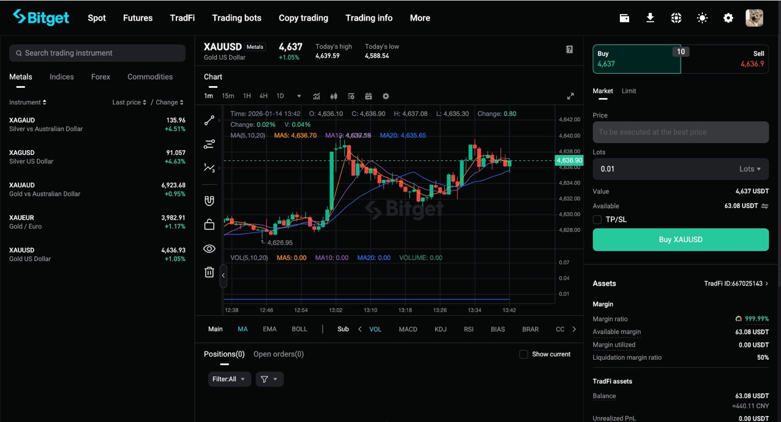The width and height of the screenshot is (781, 422).
Task: Switch to the Forex instrument tab
Action: [x=100, y=76]
